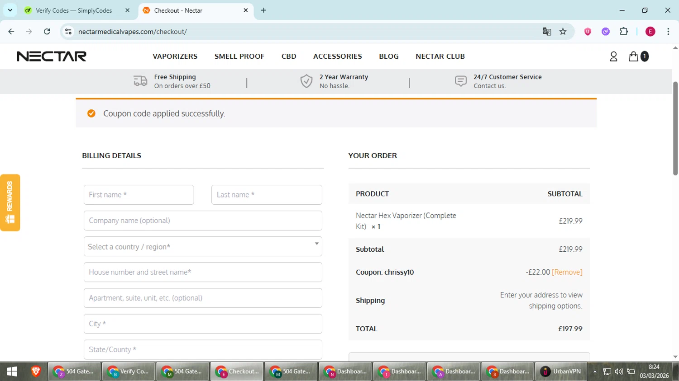The width and height of the screenshot is (679, 381).
Task: Click the Coupon code applied successfully message
Action: [x=164, y=113]
